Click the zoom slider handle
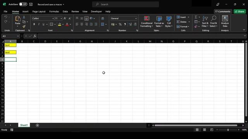This screenshot has height=139, width=248. tap(228, 130)
